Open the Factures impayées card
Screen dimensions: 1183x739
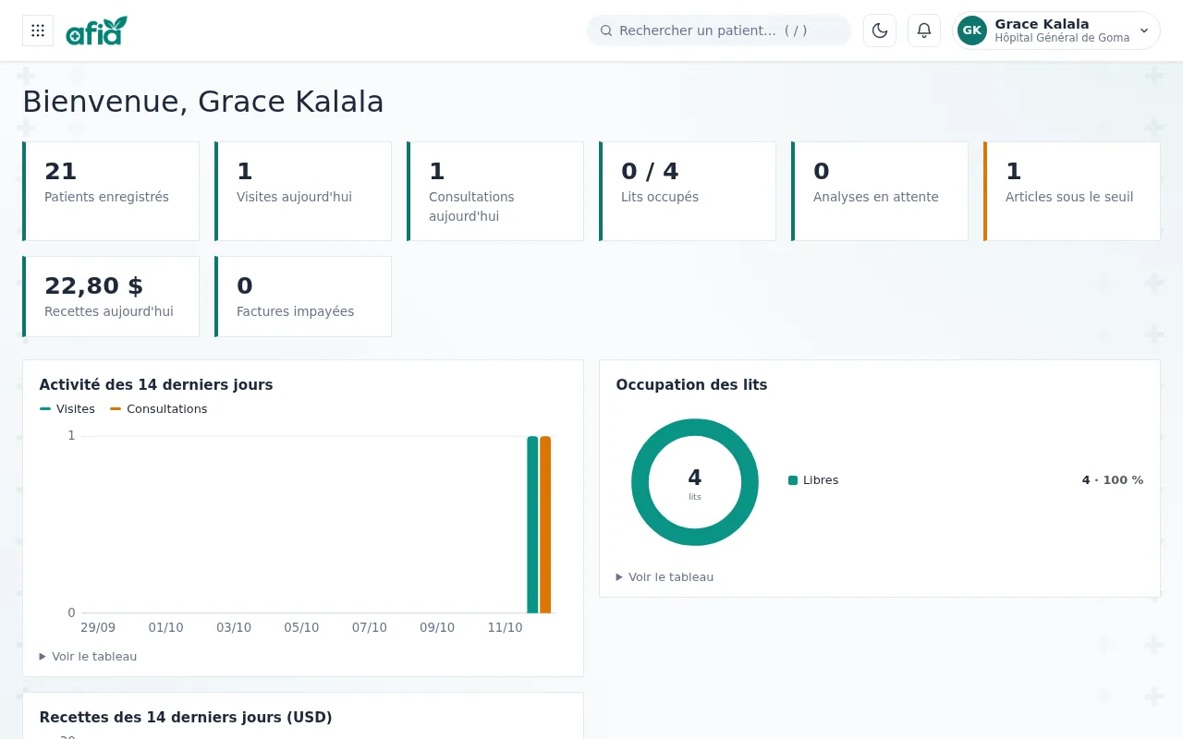303,297
